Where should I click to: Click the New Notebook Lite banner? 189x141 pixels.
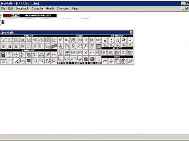pos(30,15)
